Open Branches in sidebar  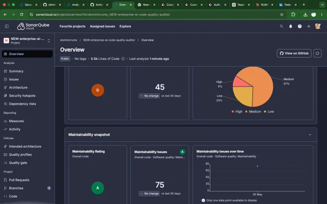tap(27, 188)
